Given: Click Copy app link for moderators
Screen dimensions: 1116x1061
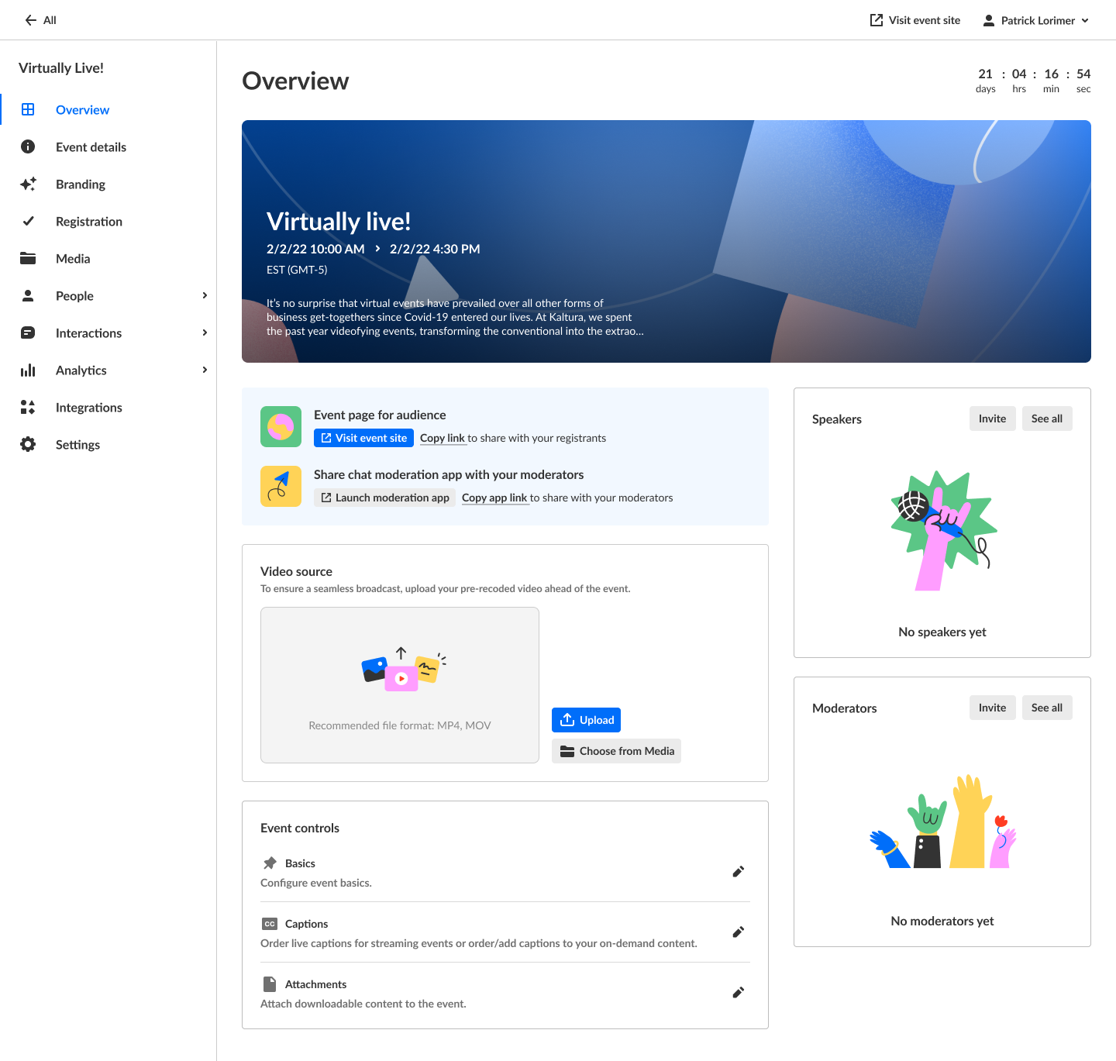Looking at the screenshot, I should (494, 498).
